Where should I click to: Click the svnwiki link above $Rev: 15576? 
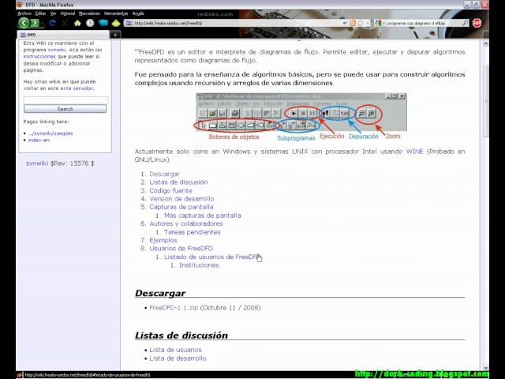tap(37, 163)
